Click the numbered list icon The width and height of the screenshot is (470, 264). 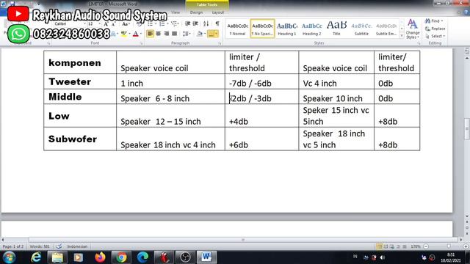click(x=162, y=24)
